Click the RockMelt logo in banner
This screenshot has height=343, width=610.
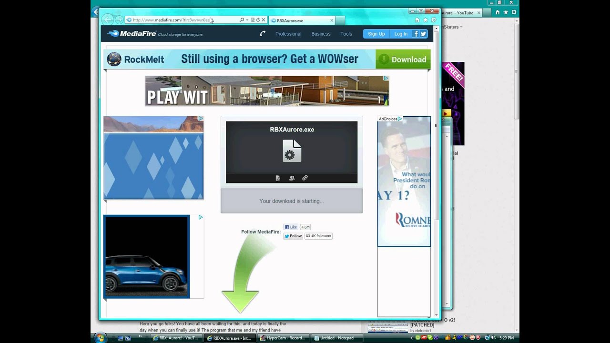point(136,60)
